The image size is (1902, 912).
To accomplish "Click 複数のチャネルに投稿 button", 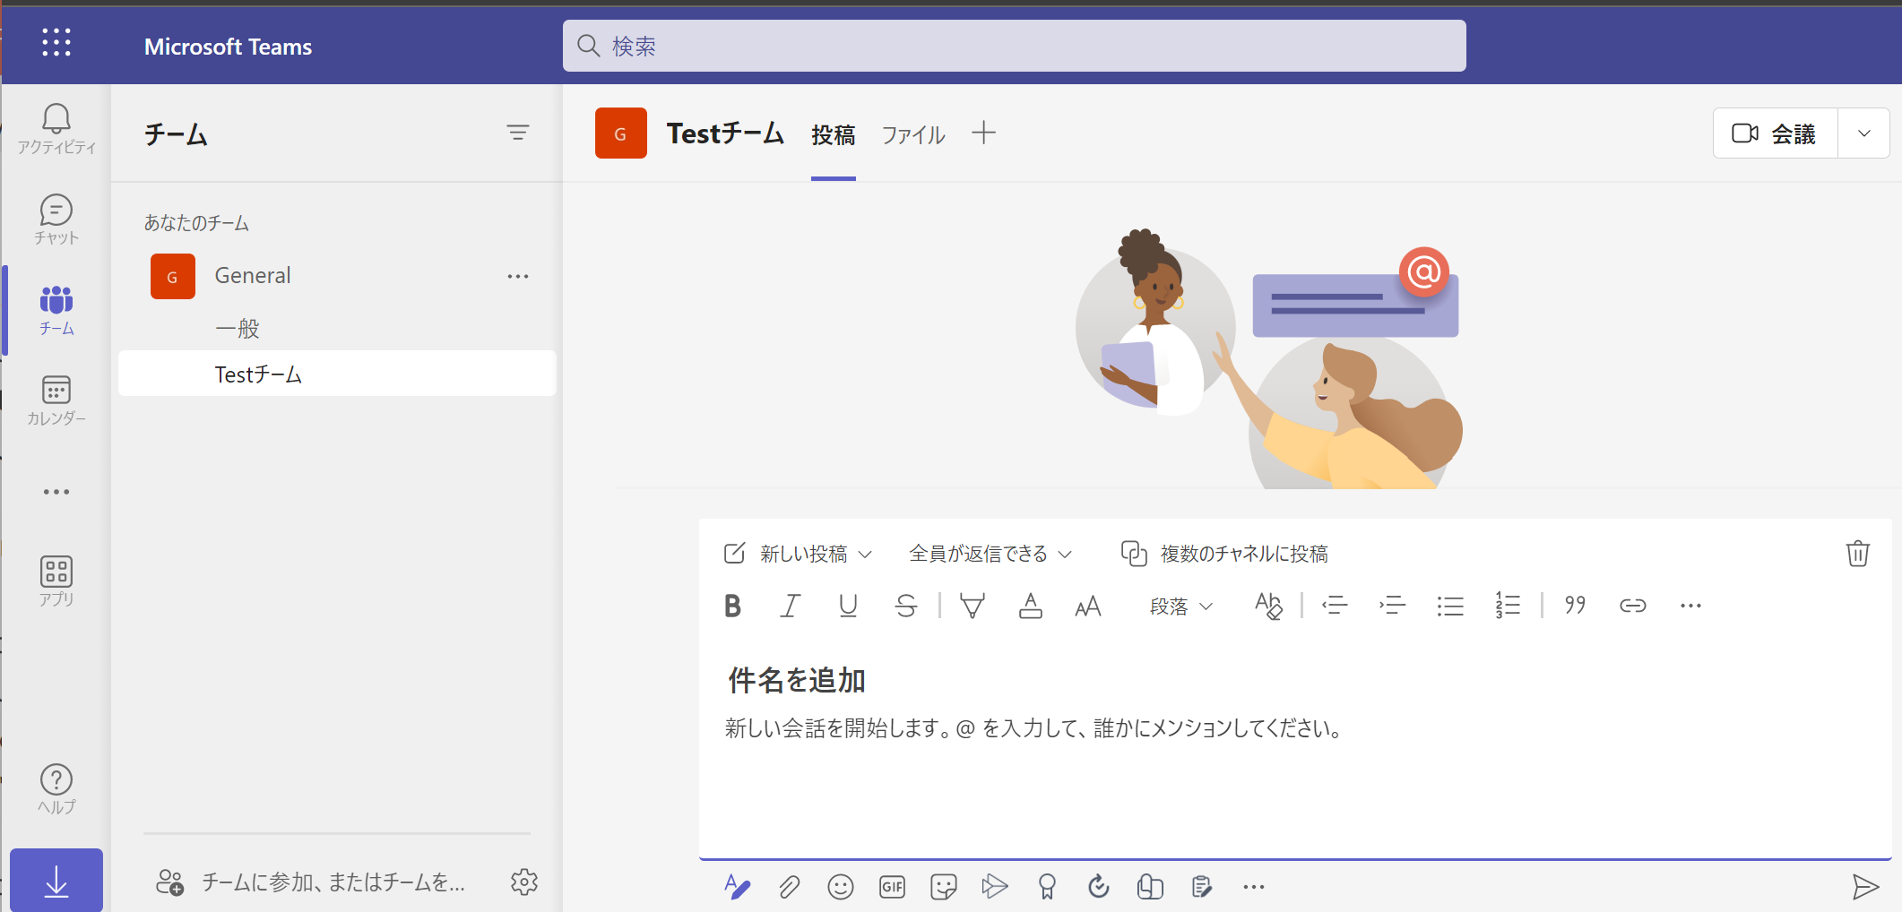I will [1224, 554].
